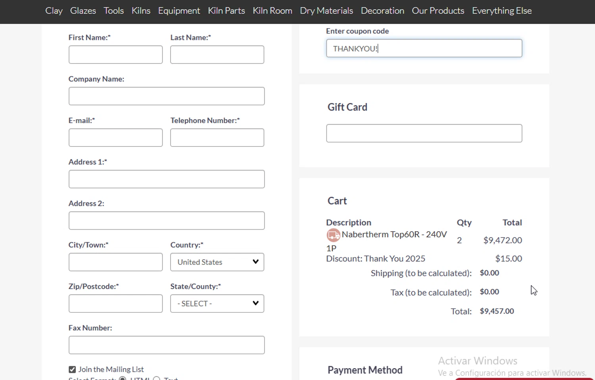The height and width of the screenshot is (380, 595).
Task: Open the Everything Else menu
Action: 502,11
